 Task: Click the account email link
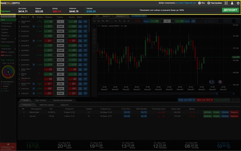(x=186, y=3)
